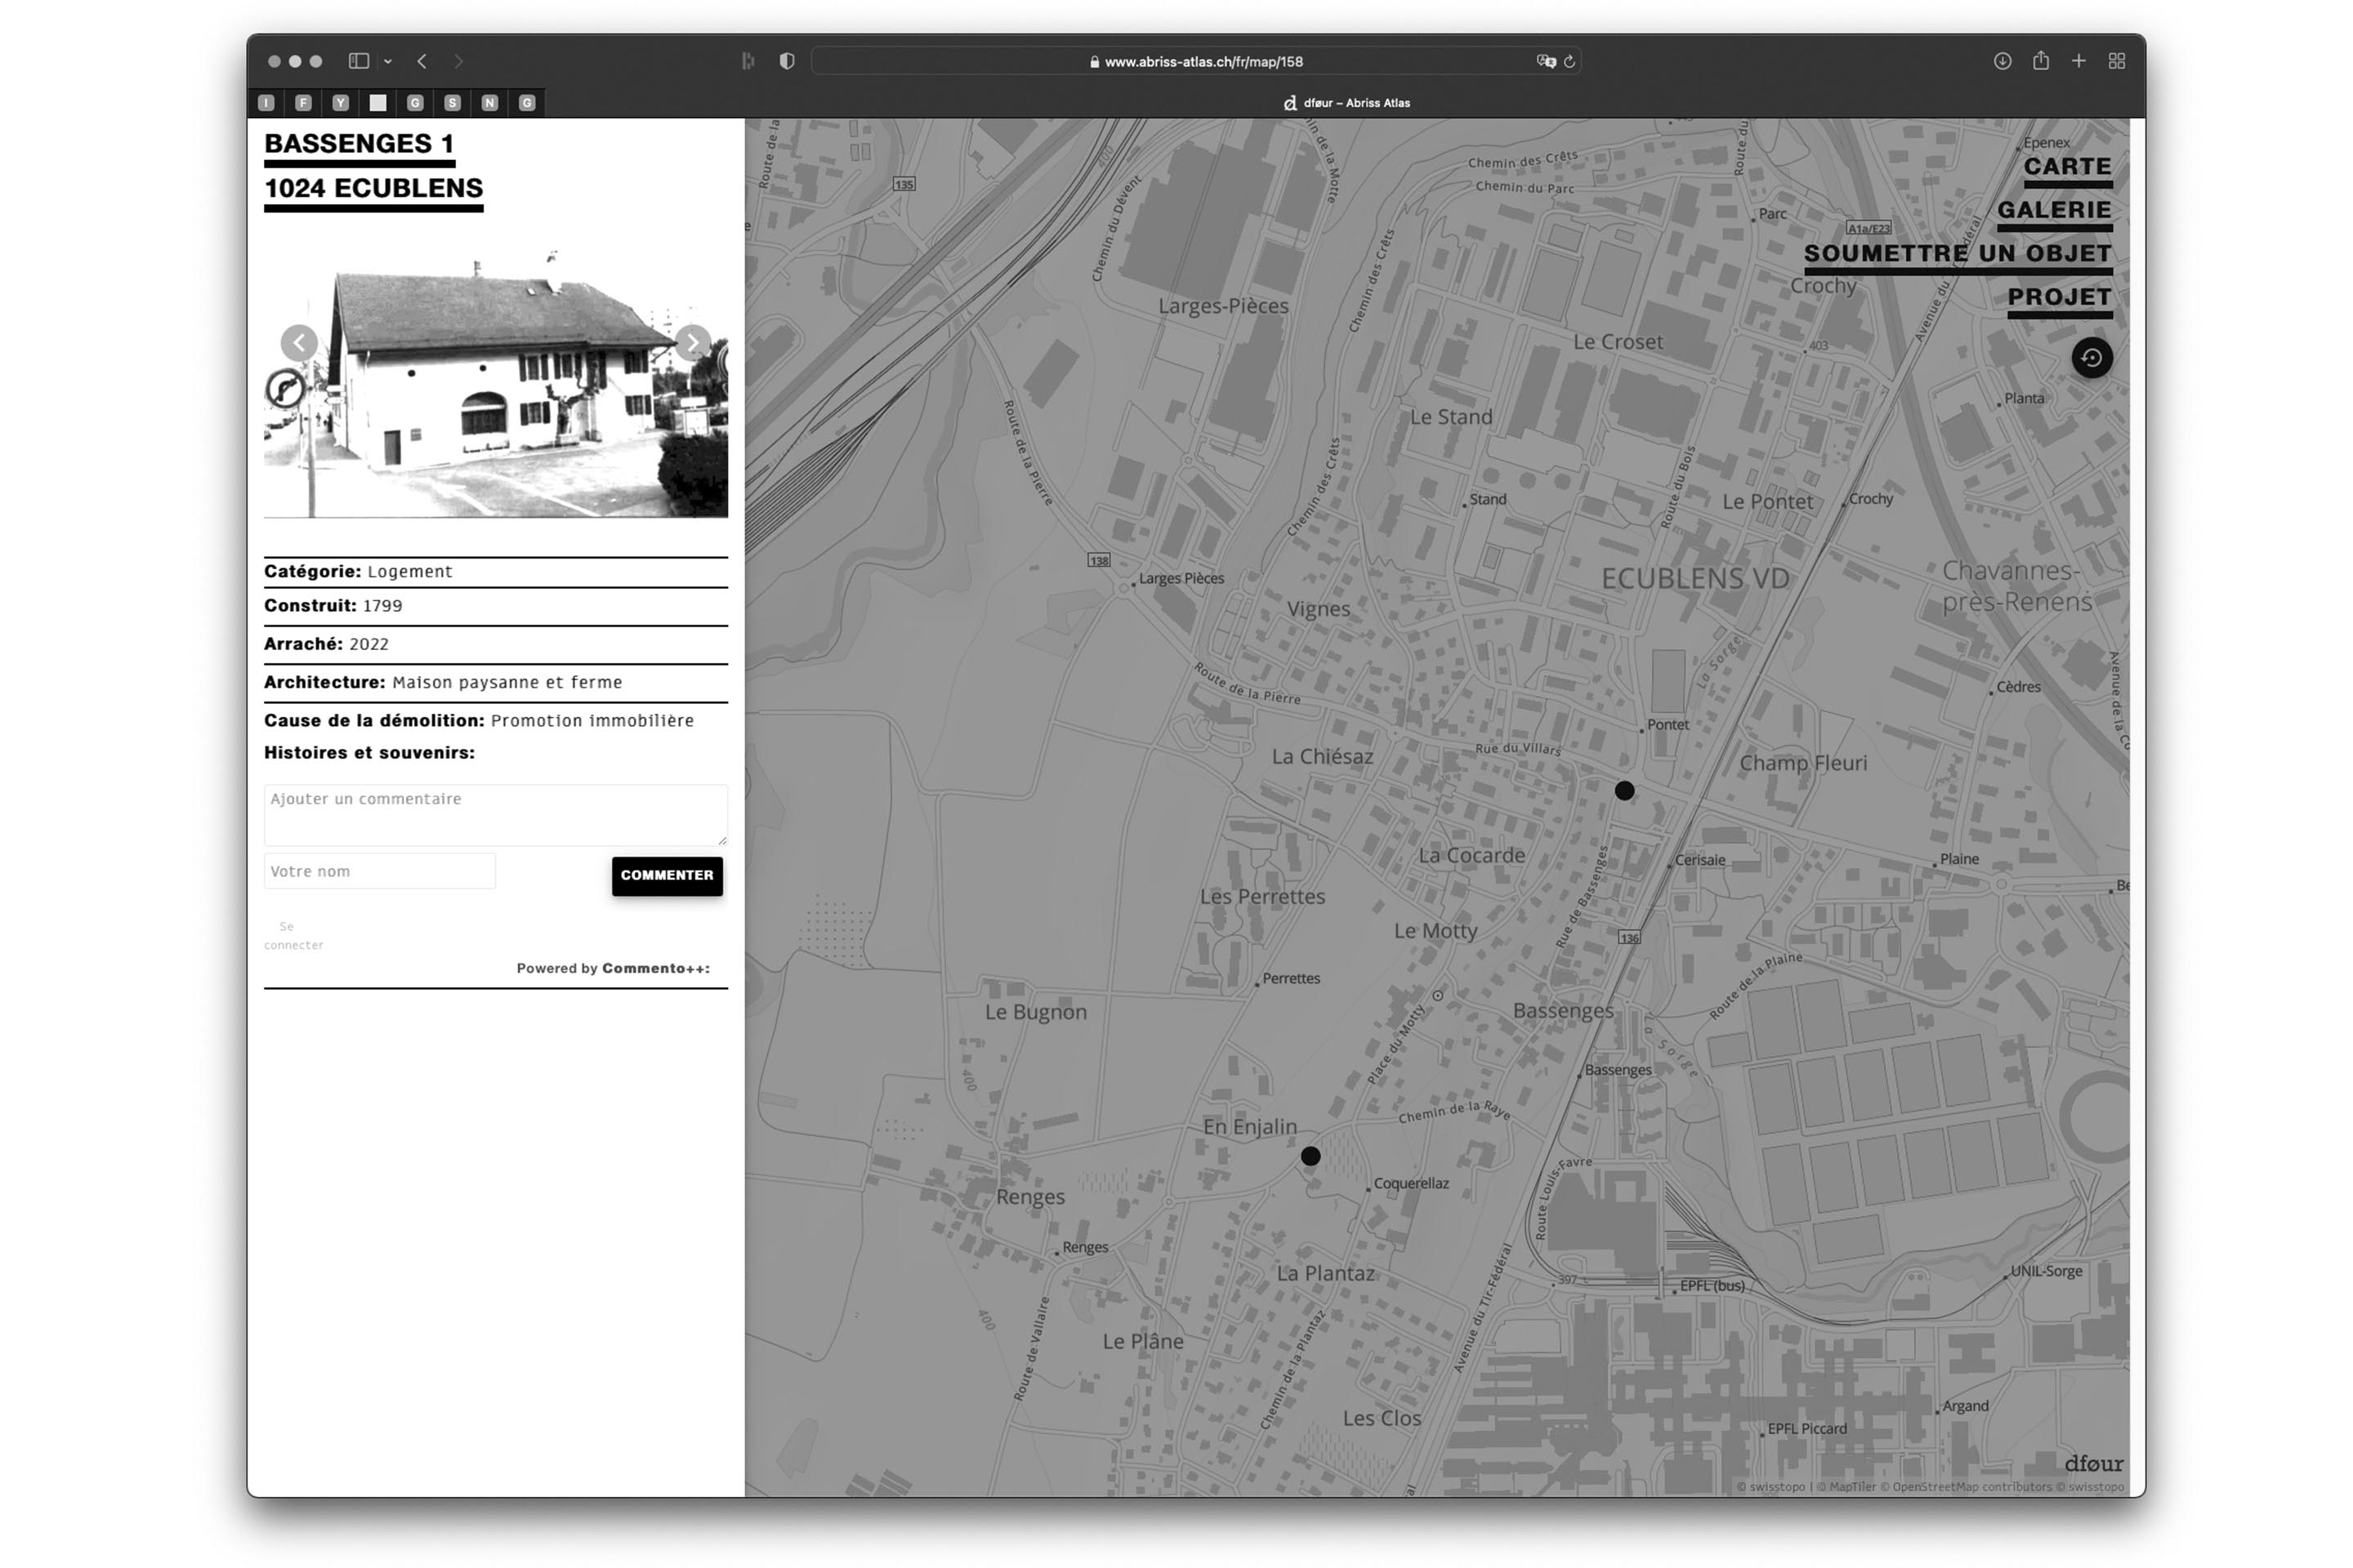Viewport: 2353px width, 1568px height.
Task: Reload the page
Action: point(1569,62)
